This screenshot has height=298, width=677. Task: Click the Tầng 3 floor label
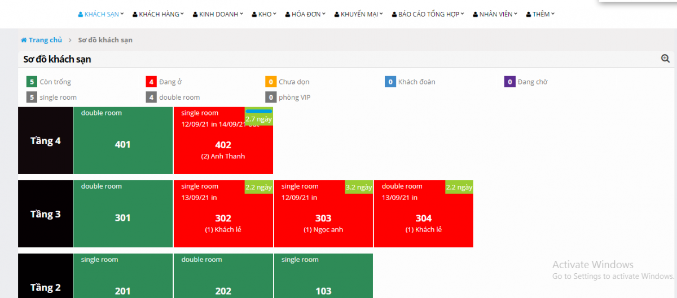pyautogui.click(x=45, y=214)
